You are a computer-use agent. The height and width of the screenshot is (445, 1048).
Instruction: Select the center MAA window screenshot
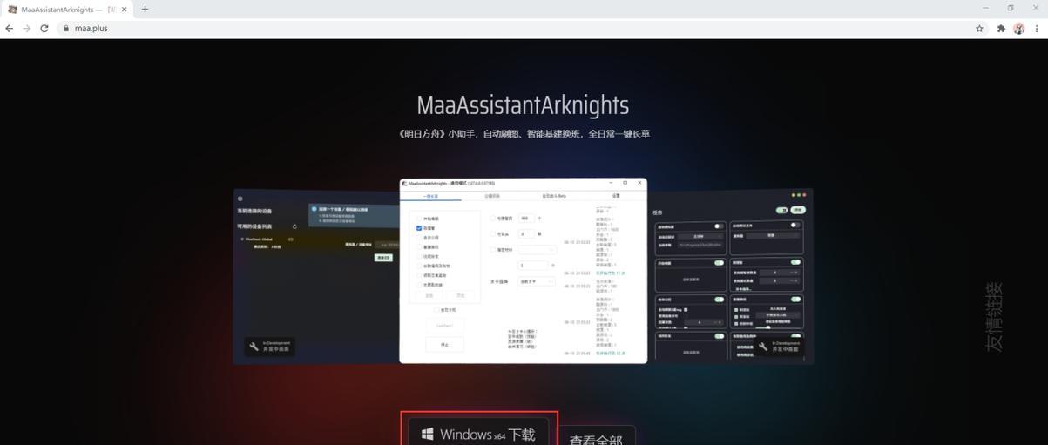pos(523,270)
